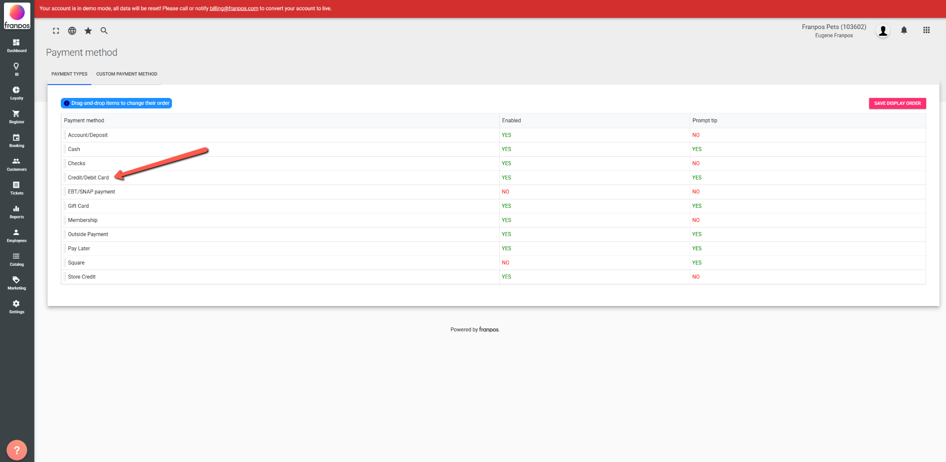
Task: Open the BI lightbulb icon
Action: pos(16,69)
